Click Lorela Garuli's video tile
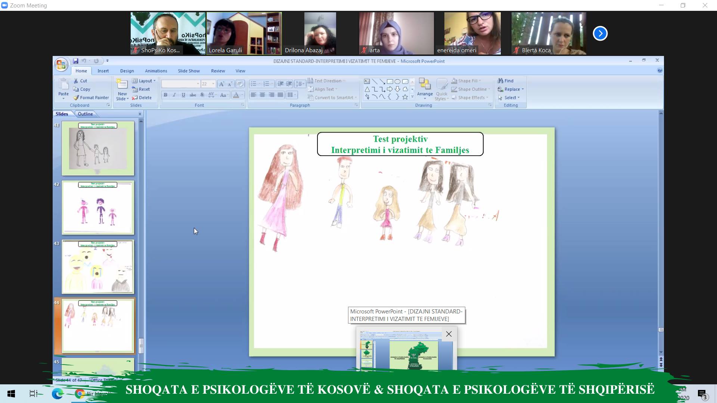The height and width of the screenshot is (403, 717). (244, 33)
